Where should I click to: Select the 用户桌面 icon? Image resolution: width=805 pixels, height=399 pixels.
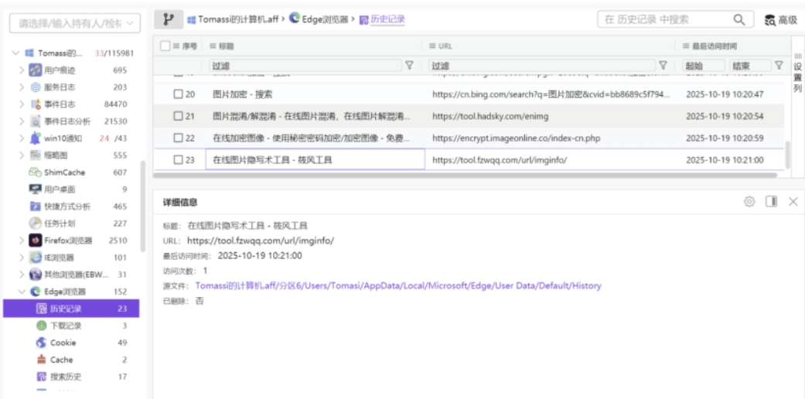(35, 189)
